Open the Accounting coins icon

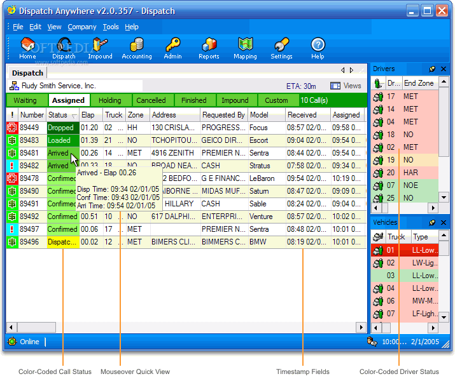pos(137,48)
